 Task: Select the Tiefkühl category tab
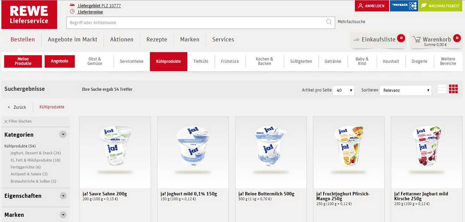pyautogui.click(x=201, y=61)
